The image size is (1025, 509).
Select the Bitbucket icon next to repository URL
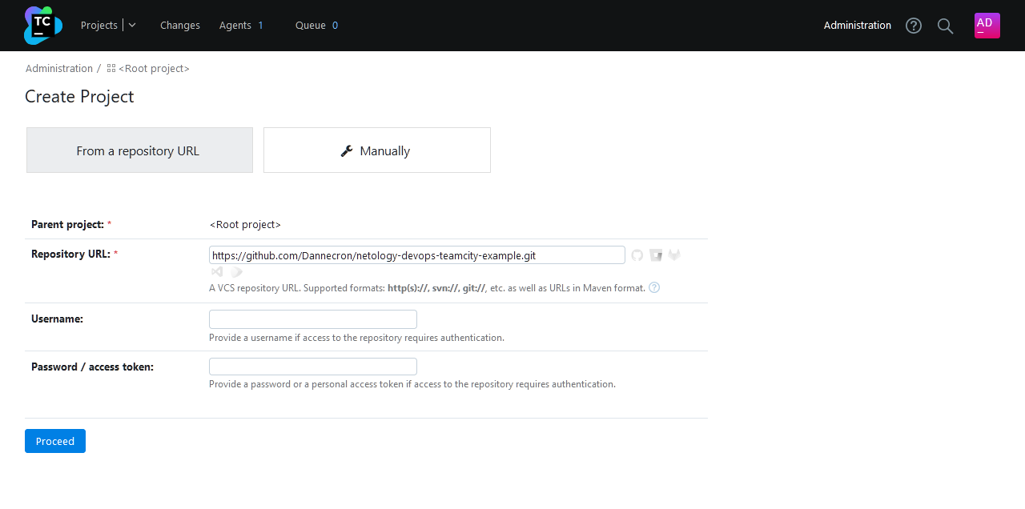pos(656,254)
